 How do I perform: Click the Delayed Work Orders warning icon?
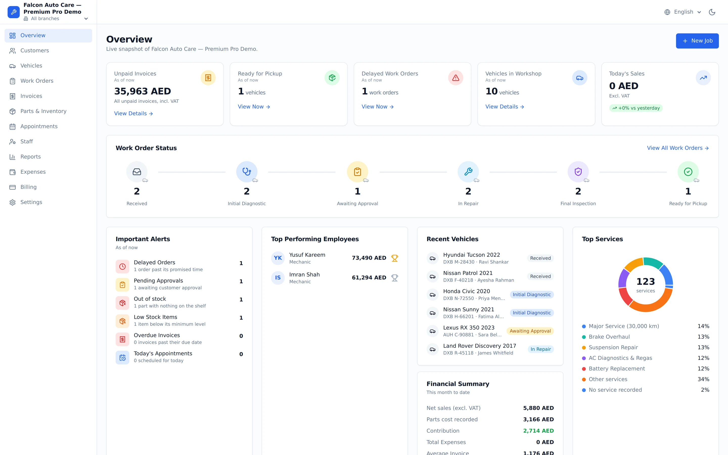pos(456,78)
